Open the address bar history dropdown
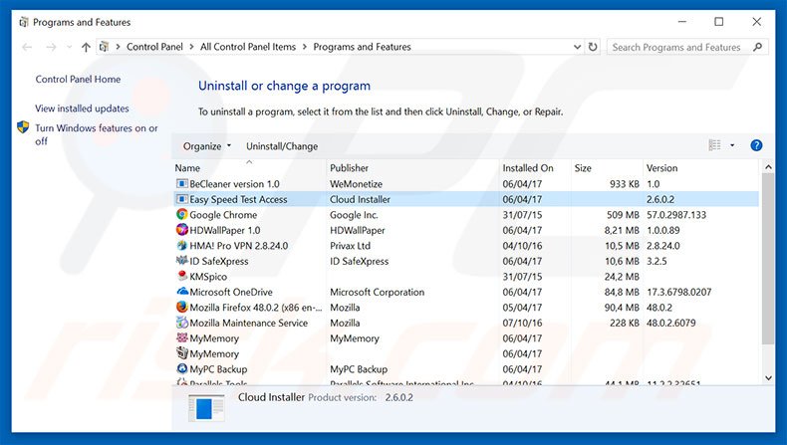Viewport: 787px width, 445px height. tap(576, 47)
